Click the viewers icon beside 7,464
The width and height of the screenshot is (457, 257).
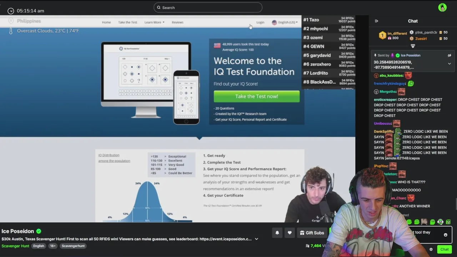click(x=308, y=246)
